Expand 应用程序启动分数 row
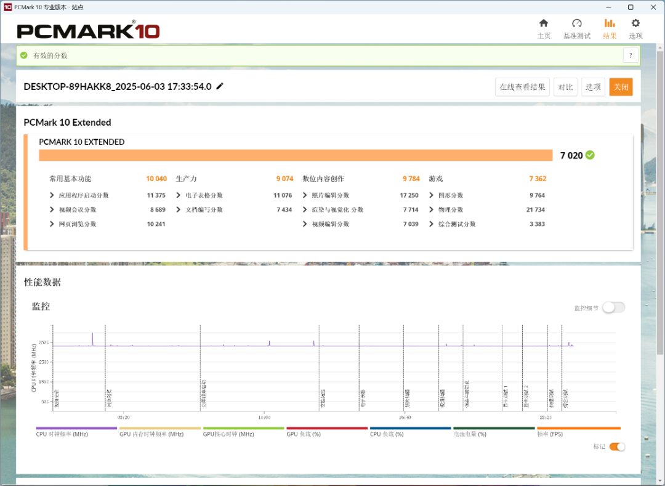 tap(52, 195)
